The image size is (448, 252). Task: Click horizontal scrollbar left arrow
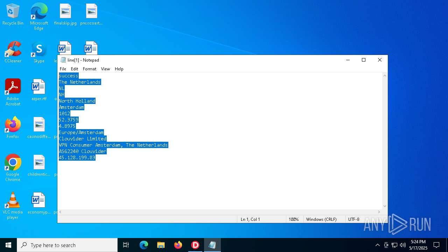click(60, 212)
